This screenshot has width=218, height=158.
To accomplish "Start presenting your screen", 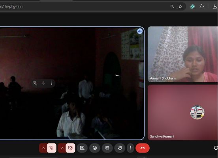I will click(x=82, y=148).
